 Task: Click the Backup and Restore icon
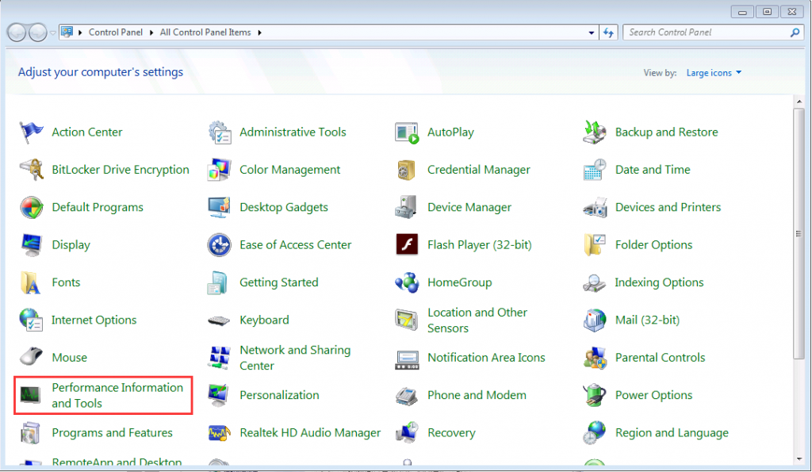[x=595, y=132]
